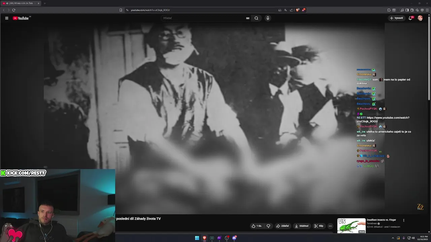Image resolution: width=431 pixels, height=242 pixels.
Task: Open YouTube notifications bell
Action: click(x=410, y=18)
